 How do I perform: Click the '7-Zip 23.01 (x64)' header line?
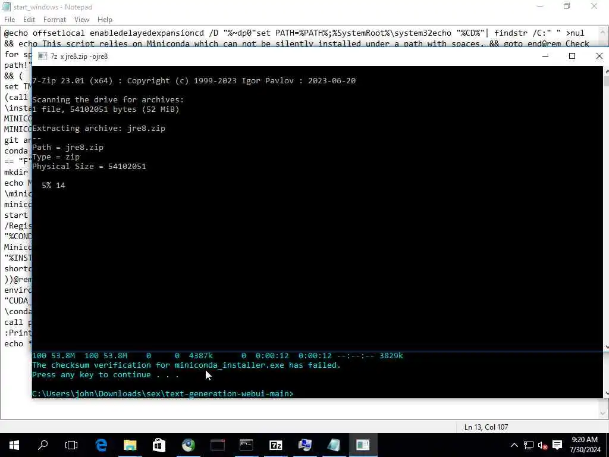(194, 81)
